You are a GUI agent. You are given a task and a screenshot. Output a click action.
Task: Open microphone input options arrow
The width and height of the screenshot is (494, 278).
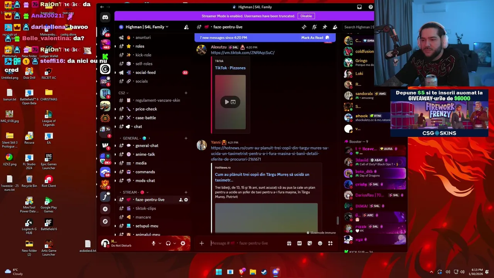pos(160,243)
